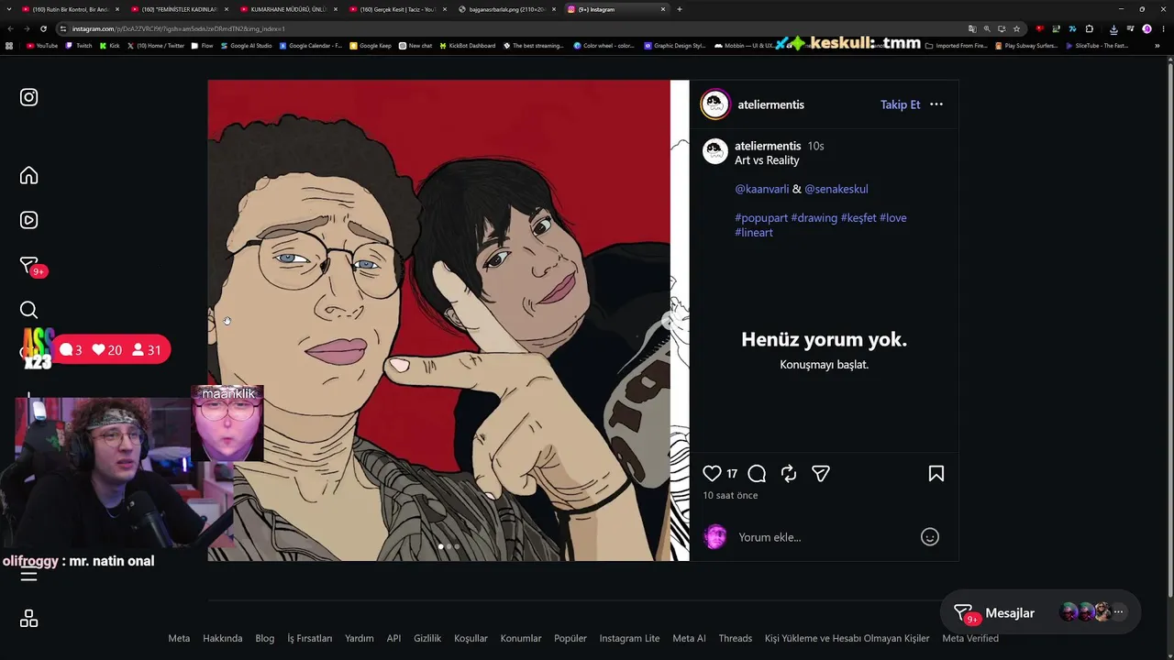Image resolution: width=1174 pixels, height=660 pixels.
Task: Open the #popupart hashtag
Action: coord(761,218)
